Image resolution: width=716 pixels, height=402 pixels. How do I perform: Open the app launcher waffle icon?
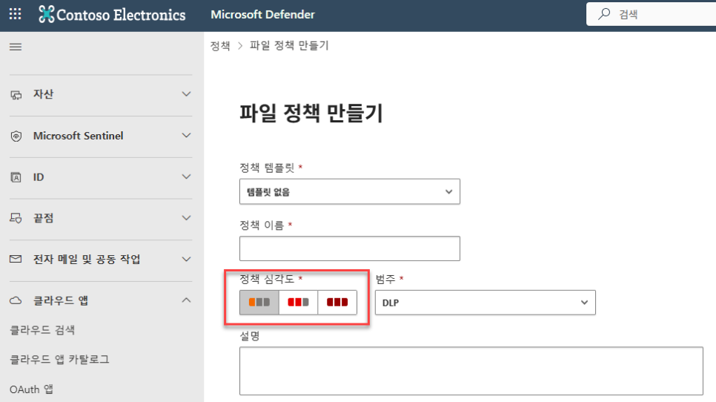15,14
